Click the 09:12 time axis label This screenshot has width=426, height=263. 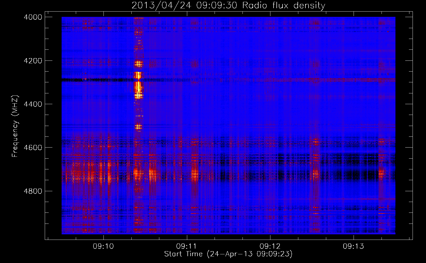point(270,246)
